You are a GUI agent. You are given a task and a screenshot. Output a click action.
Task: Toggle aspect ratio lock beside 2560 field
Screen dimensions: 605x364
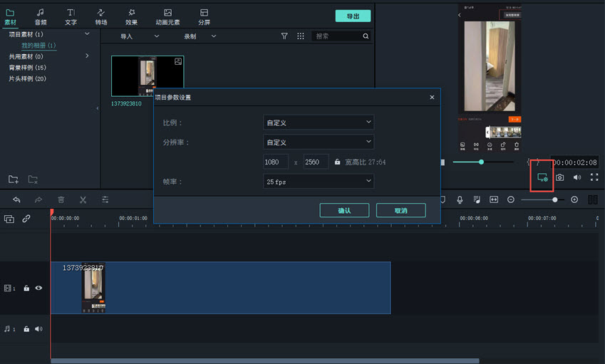pos(337,162)
